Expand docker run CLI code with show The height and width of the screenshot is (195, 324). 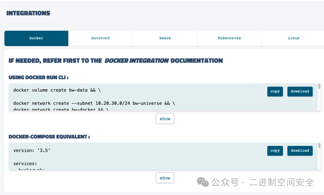coord(165,119)
